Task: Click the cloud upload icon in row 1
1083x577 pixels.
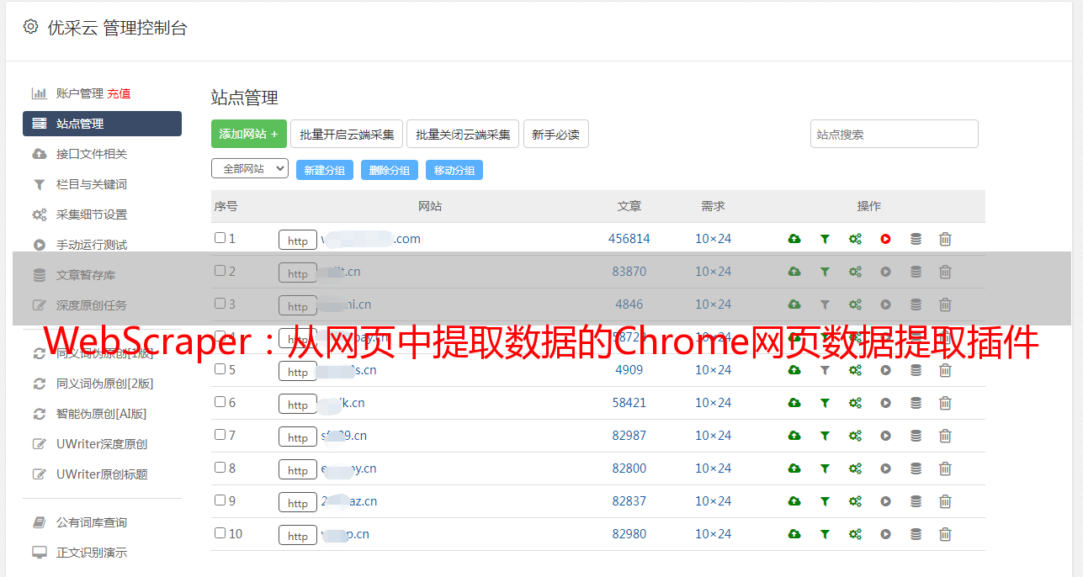Action: point(794,239)
